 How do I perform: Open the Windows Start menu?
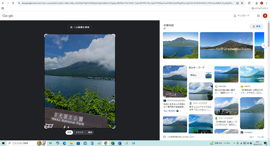tap(3, 143)
